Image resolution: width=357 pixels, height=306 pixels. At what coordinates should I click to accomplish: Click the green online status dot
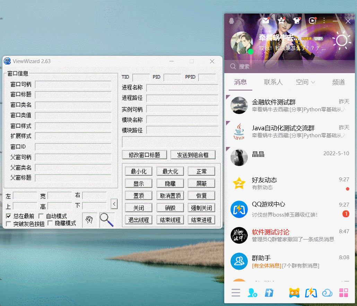click(x=251, y=51)
